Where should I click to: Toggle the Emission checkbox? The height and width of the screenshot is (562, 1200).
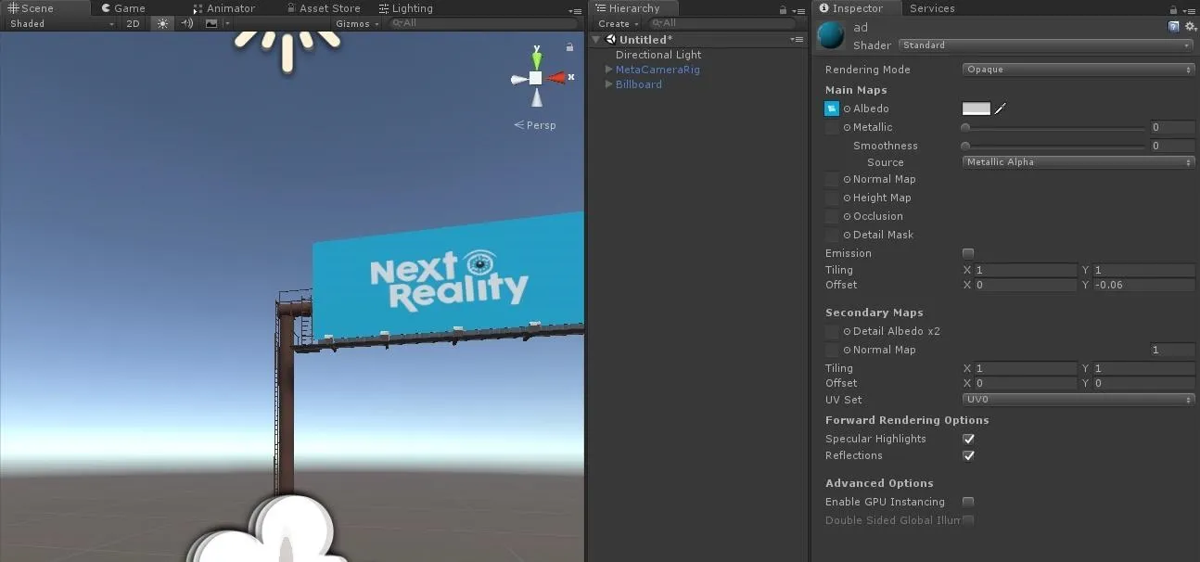968,253
